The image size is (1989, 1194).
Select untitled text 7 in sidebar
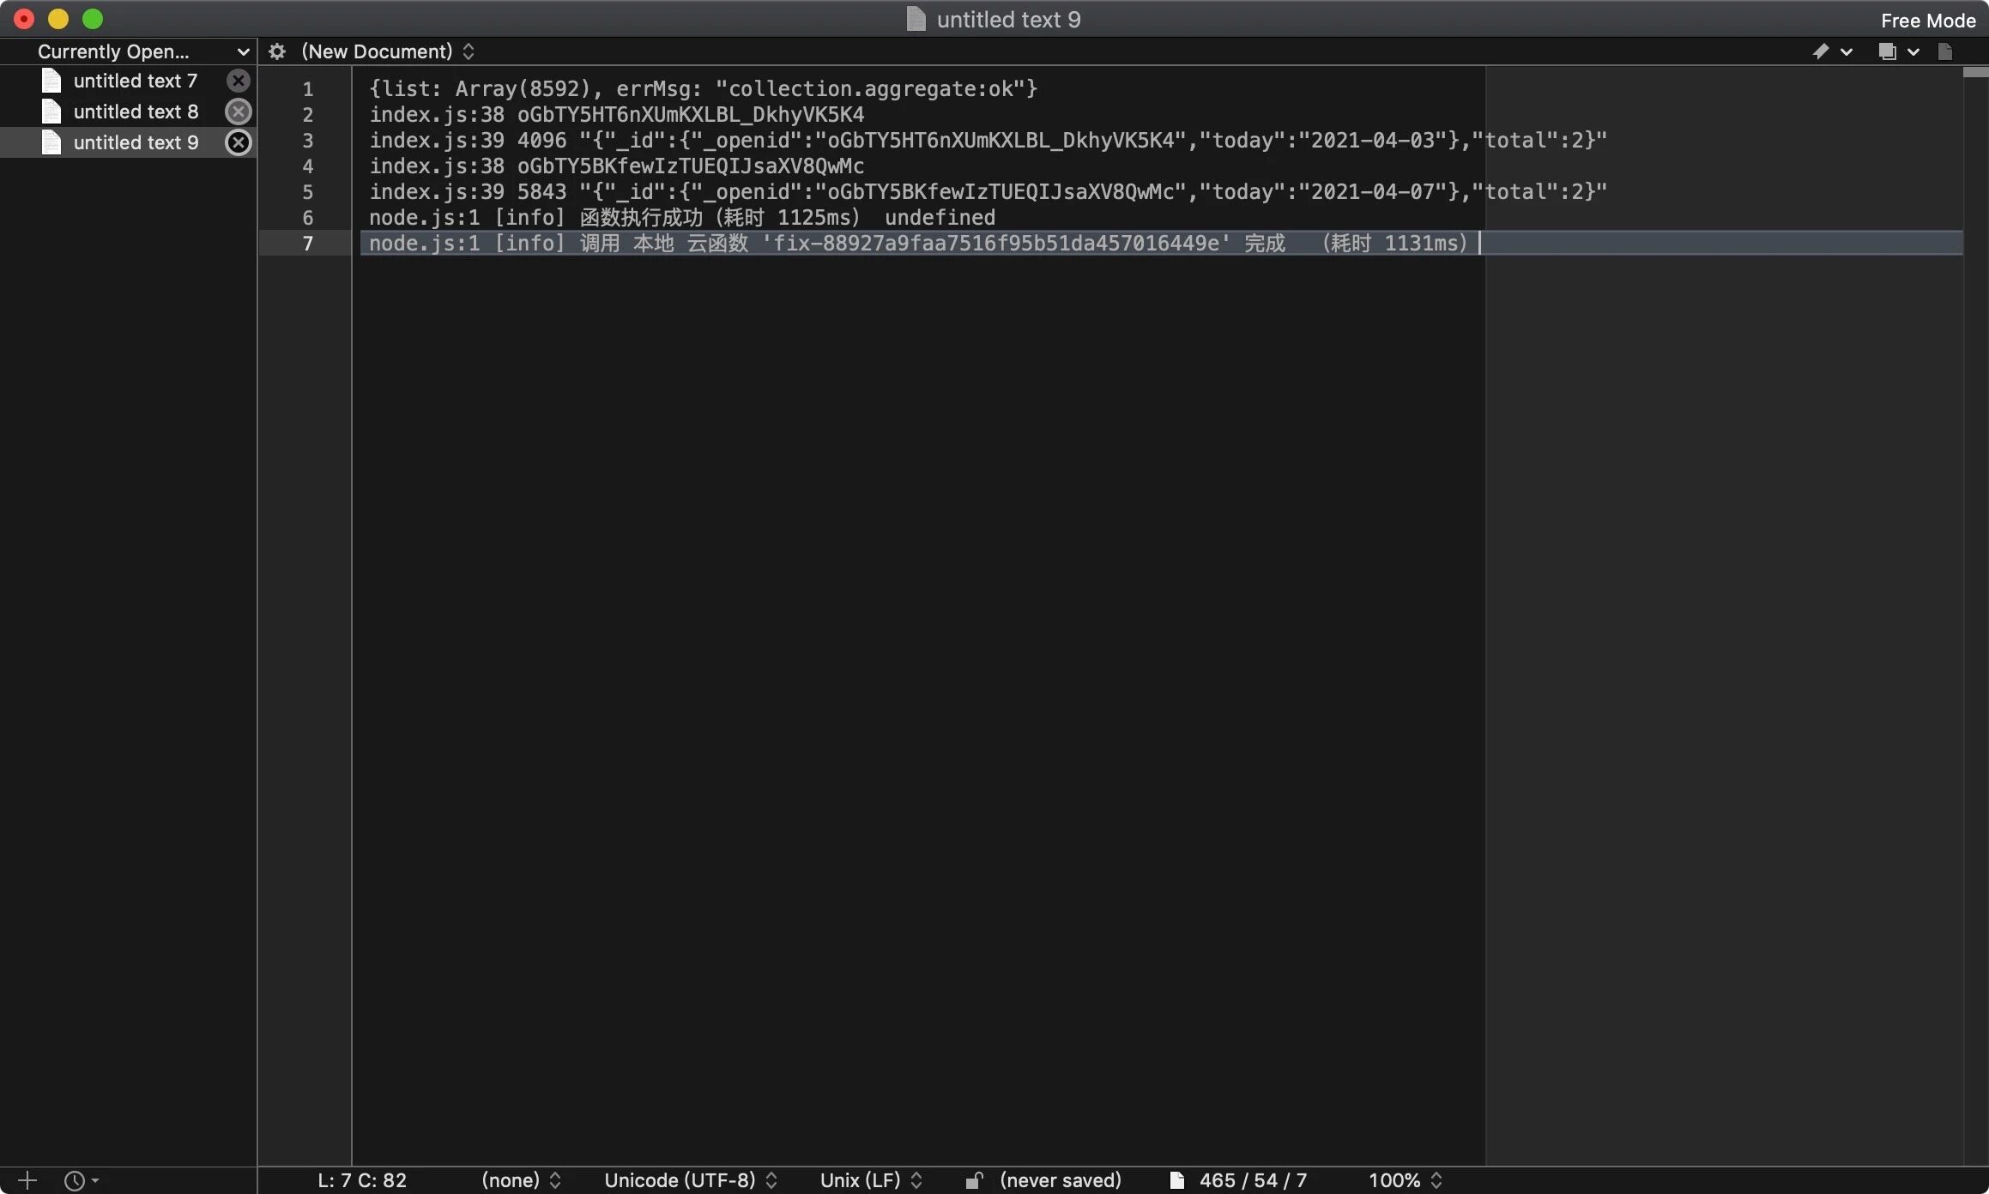[135, 81]
